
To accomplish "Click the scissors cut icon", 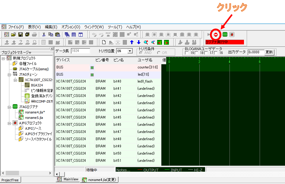I will 44,35.
